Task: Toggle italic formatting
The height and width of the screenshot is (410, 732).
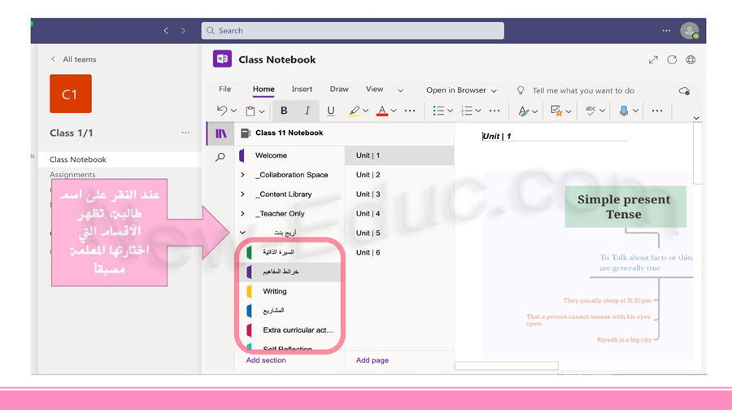Action: pyautogui.click(x=307, y=111)
